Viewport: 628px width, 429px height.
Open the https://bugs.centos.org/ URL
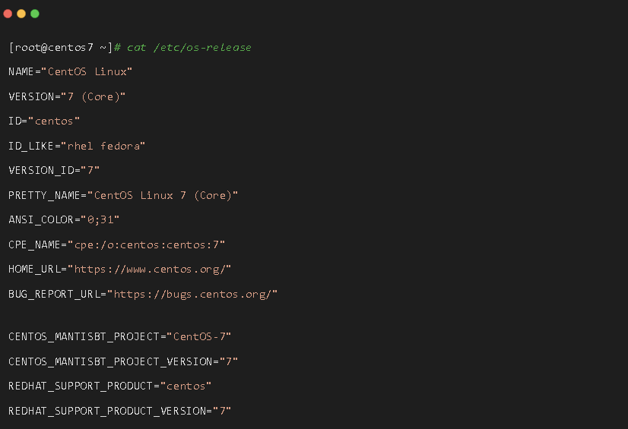click(192, 295)
